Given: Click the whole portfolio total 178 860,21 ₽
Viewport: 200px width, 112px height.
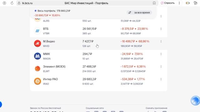Looking at the screenshot, I should (x=63, y=11).
